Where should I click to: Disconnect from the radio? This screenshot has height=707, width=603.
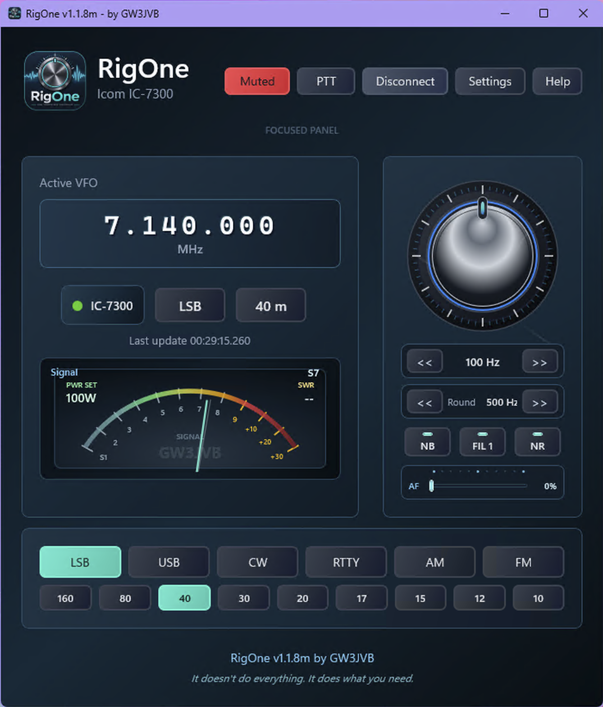click(405, 81)
